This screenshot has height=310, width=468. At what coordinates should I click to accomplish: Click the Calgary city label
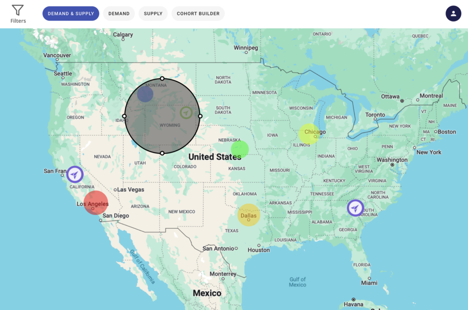point(123,35)
